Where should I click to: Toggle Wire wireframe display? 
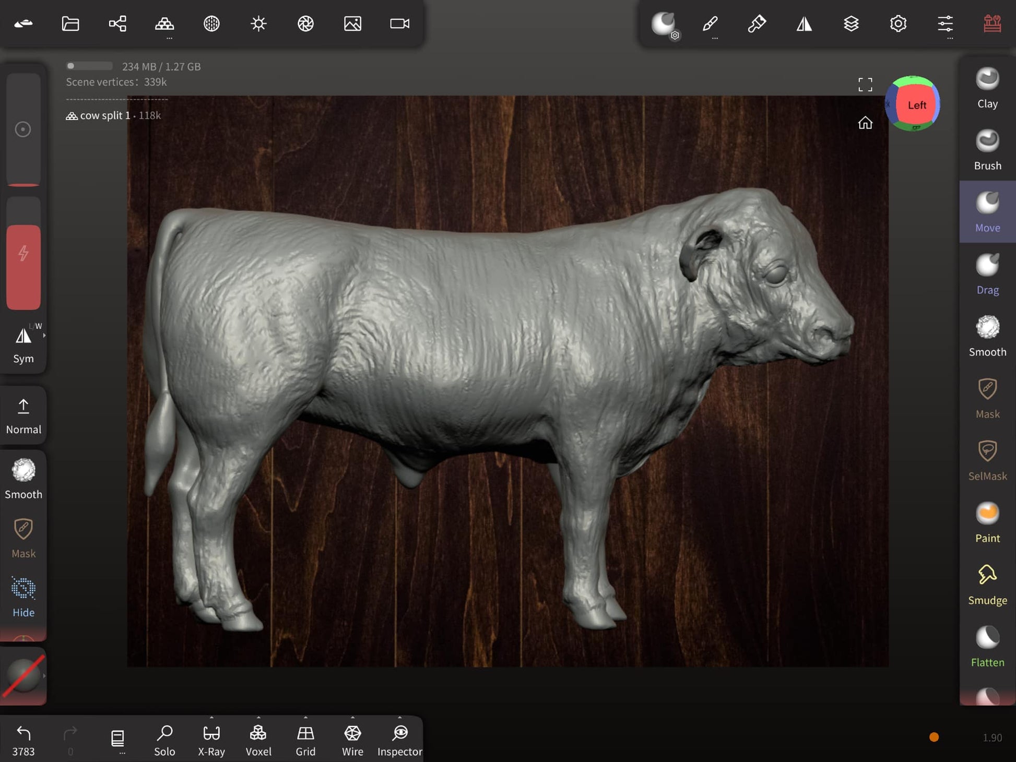[x=352, y=739]
